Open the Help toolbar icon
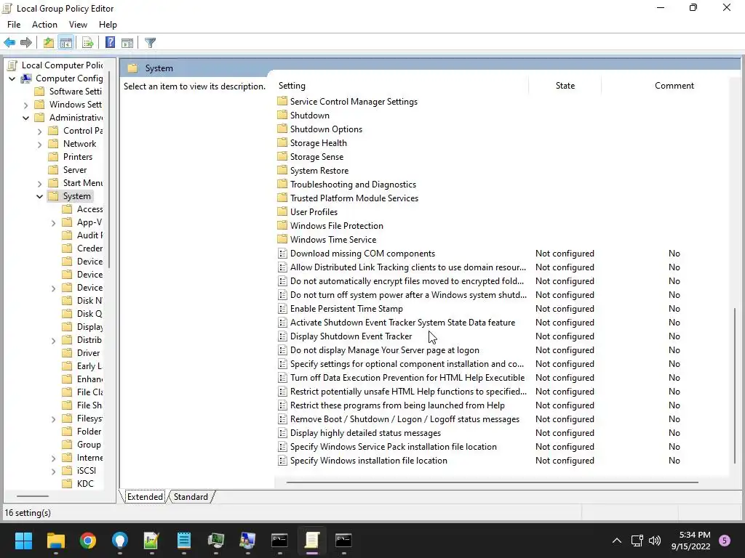 pyautogui.click(x=111, y=43)
